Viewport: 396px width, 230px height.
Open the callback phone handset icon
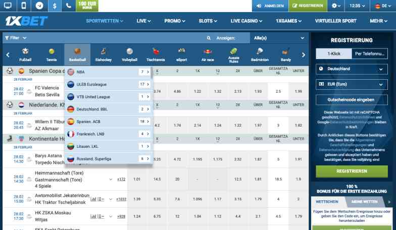(69, 6)
